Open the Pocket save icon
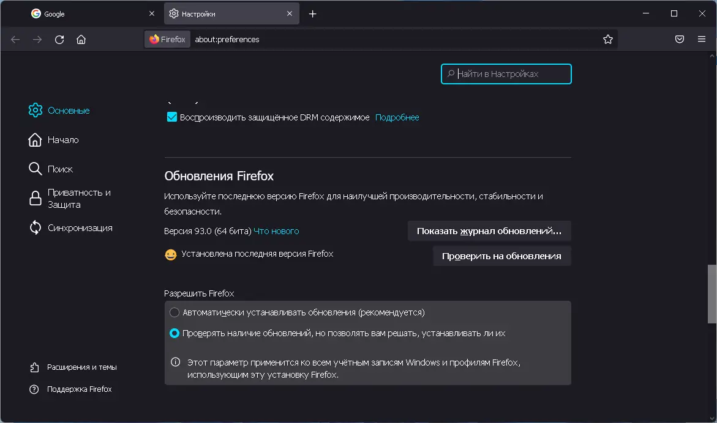The width and height of the screenshot is (717, 423). coord(680,40)
